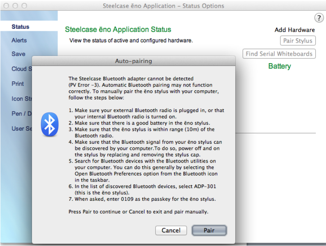Click the Steelcase ēno Application Status heading

click(x=118, y=30)
